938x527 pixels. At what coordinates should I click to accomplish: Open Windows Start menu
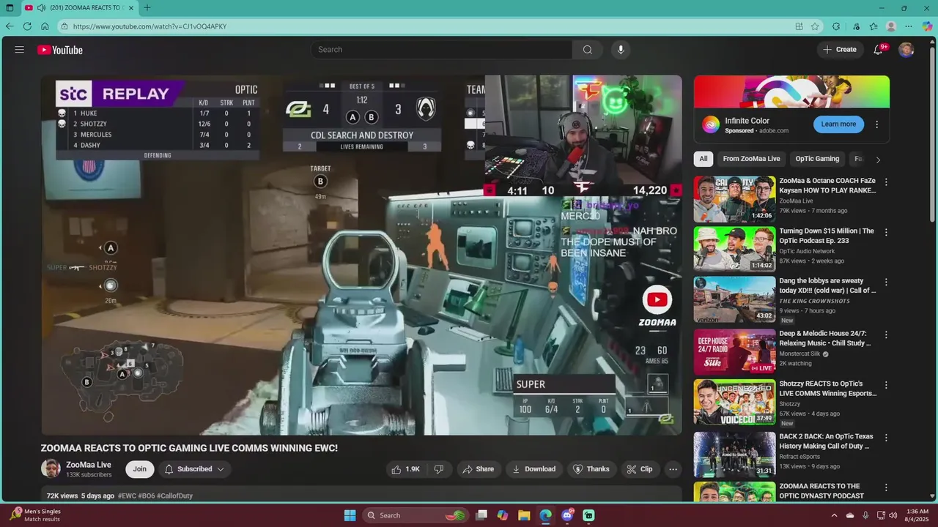pyautogui.click(x=350, y=515)
